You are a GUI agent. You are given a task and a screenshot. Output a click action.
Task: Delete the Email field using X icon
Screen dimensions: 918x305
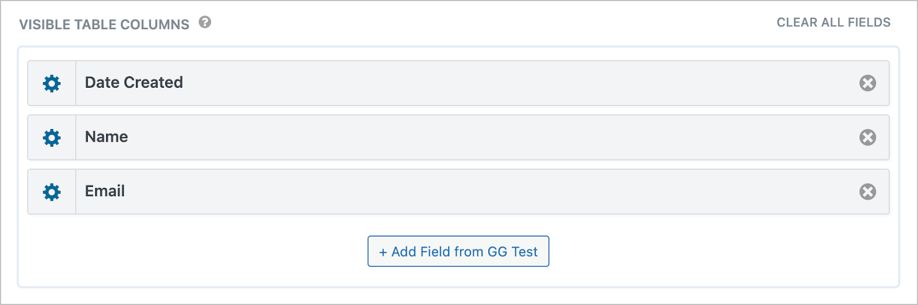[x=868, y=191]
